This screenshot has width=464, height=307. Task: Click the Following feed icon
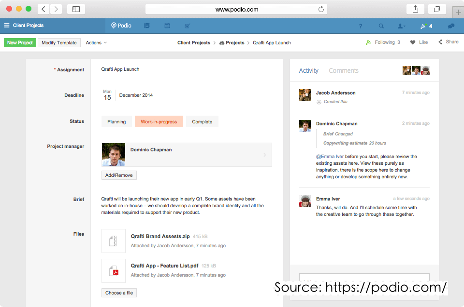point(368,42)
